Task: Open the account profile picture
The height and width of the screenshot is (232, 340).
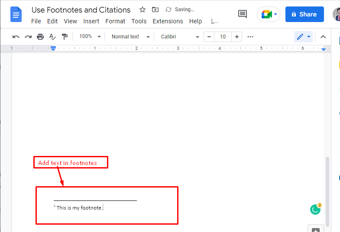Action: (337, 14)
